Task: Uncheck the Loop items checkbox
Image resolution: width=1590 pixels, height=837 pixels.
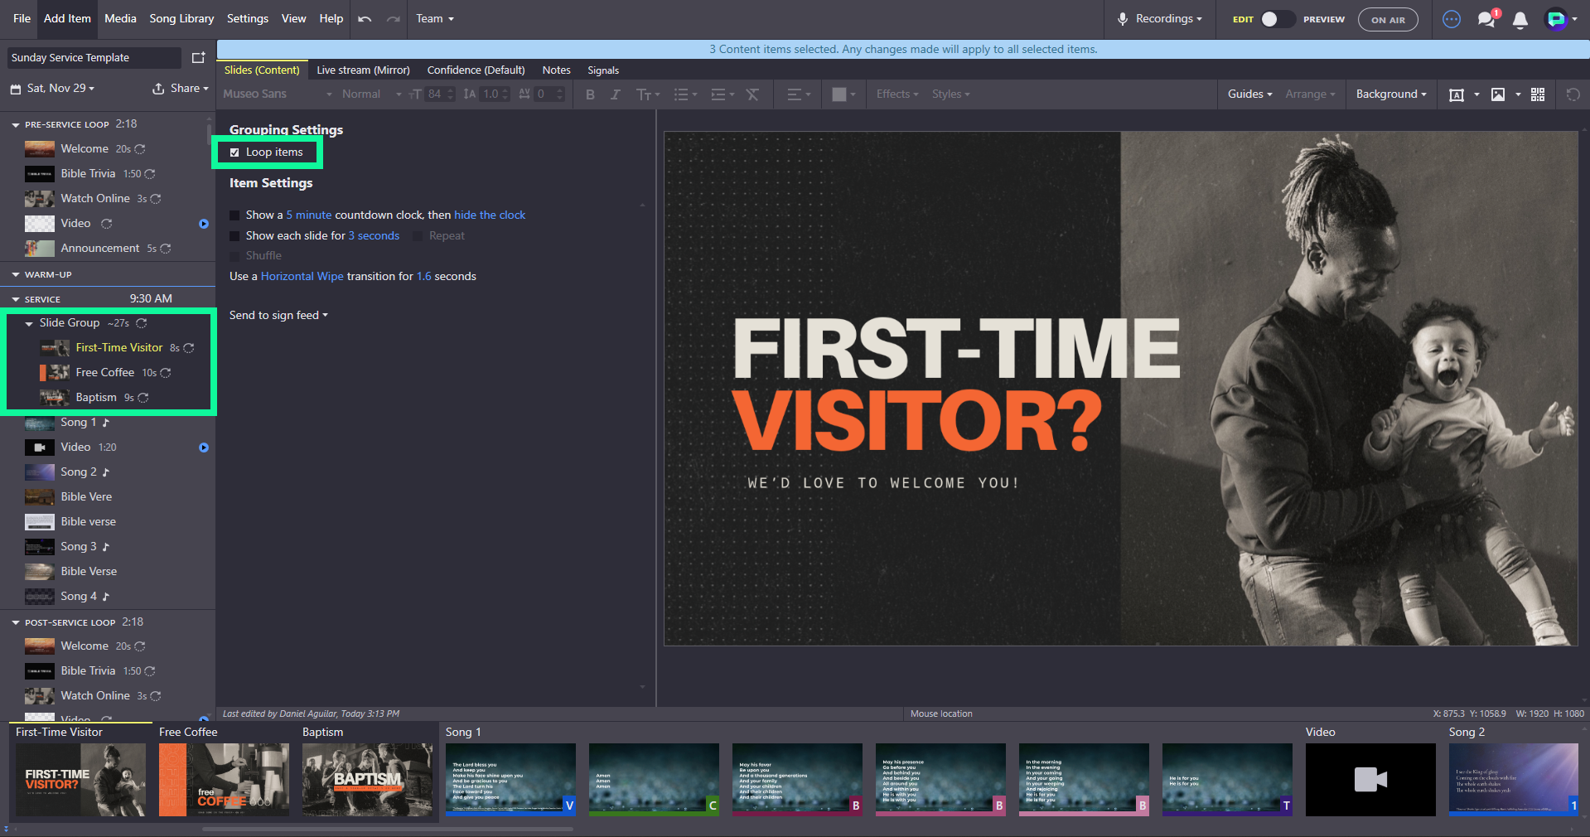Action: pos(234,152)
